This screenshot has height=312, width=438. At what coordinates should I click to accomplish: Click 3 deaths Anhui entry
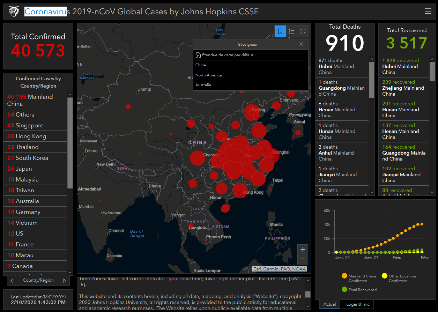click(342, 153)
